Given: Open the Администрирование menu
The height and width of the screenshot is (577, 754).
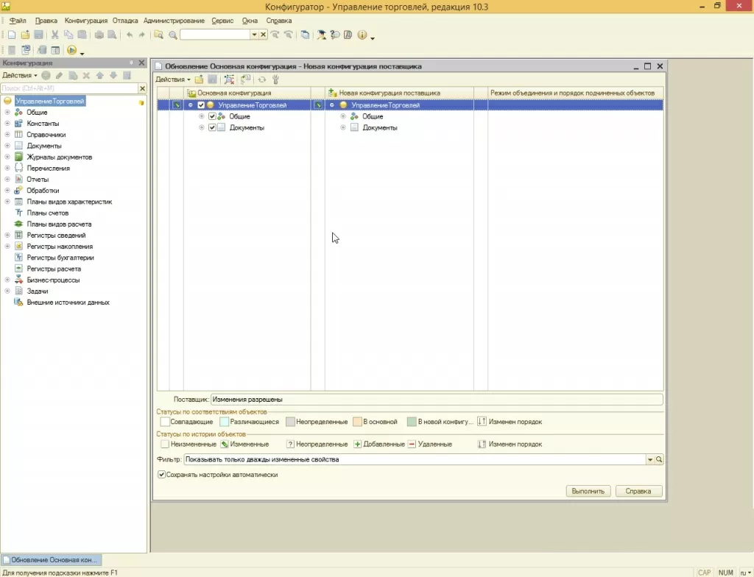Looking at the screenshot, I should point(174,21).
